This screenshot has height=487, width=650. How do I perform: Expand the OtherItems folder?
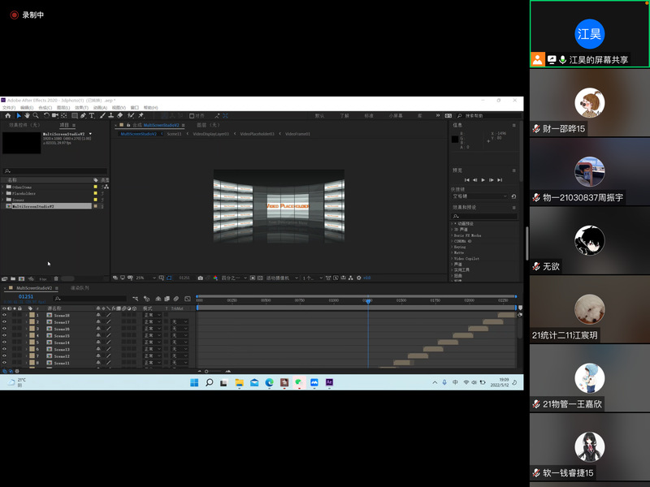click(x=3, y=187)
